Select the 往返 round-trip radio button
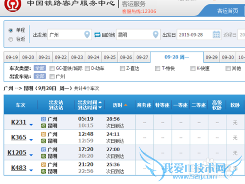This screenshot has width=245, height=184. (x=11, y=39)
